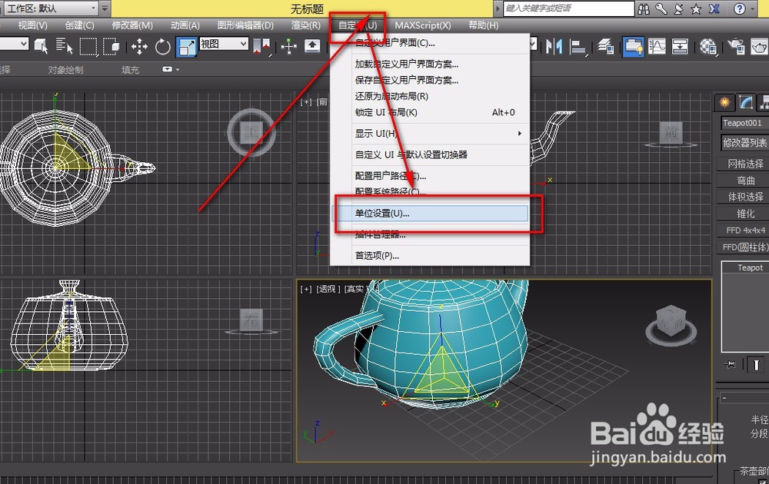Expand the 显示 UI(H) submenu
Image resolution: width=769 pixels, height=484 pixels.
tap(431, 133)
